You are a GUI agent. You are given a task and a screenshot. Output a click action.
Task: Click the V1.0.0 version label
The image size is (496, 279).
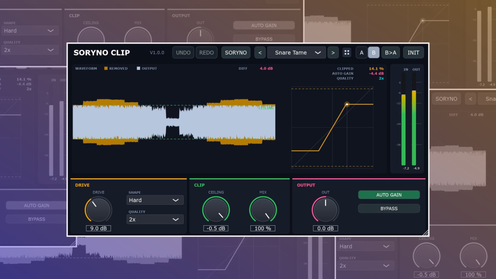[157, 52]
